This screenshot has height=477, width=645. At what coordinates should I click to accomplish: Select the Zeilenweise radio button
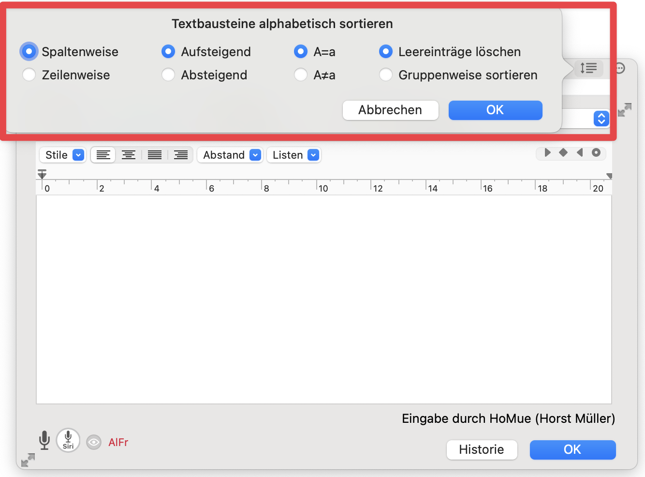coord(29,75)
